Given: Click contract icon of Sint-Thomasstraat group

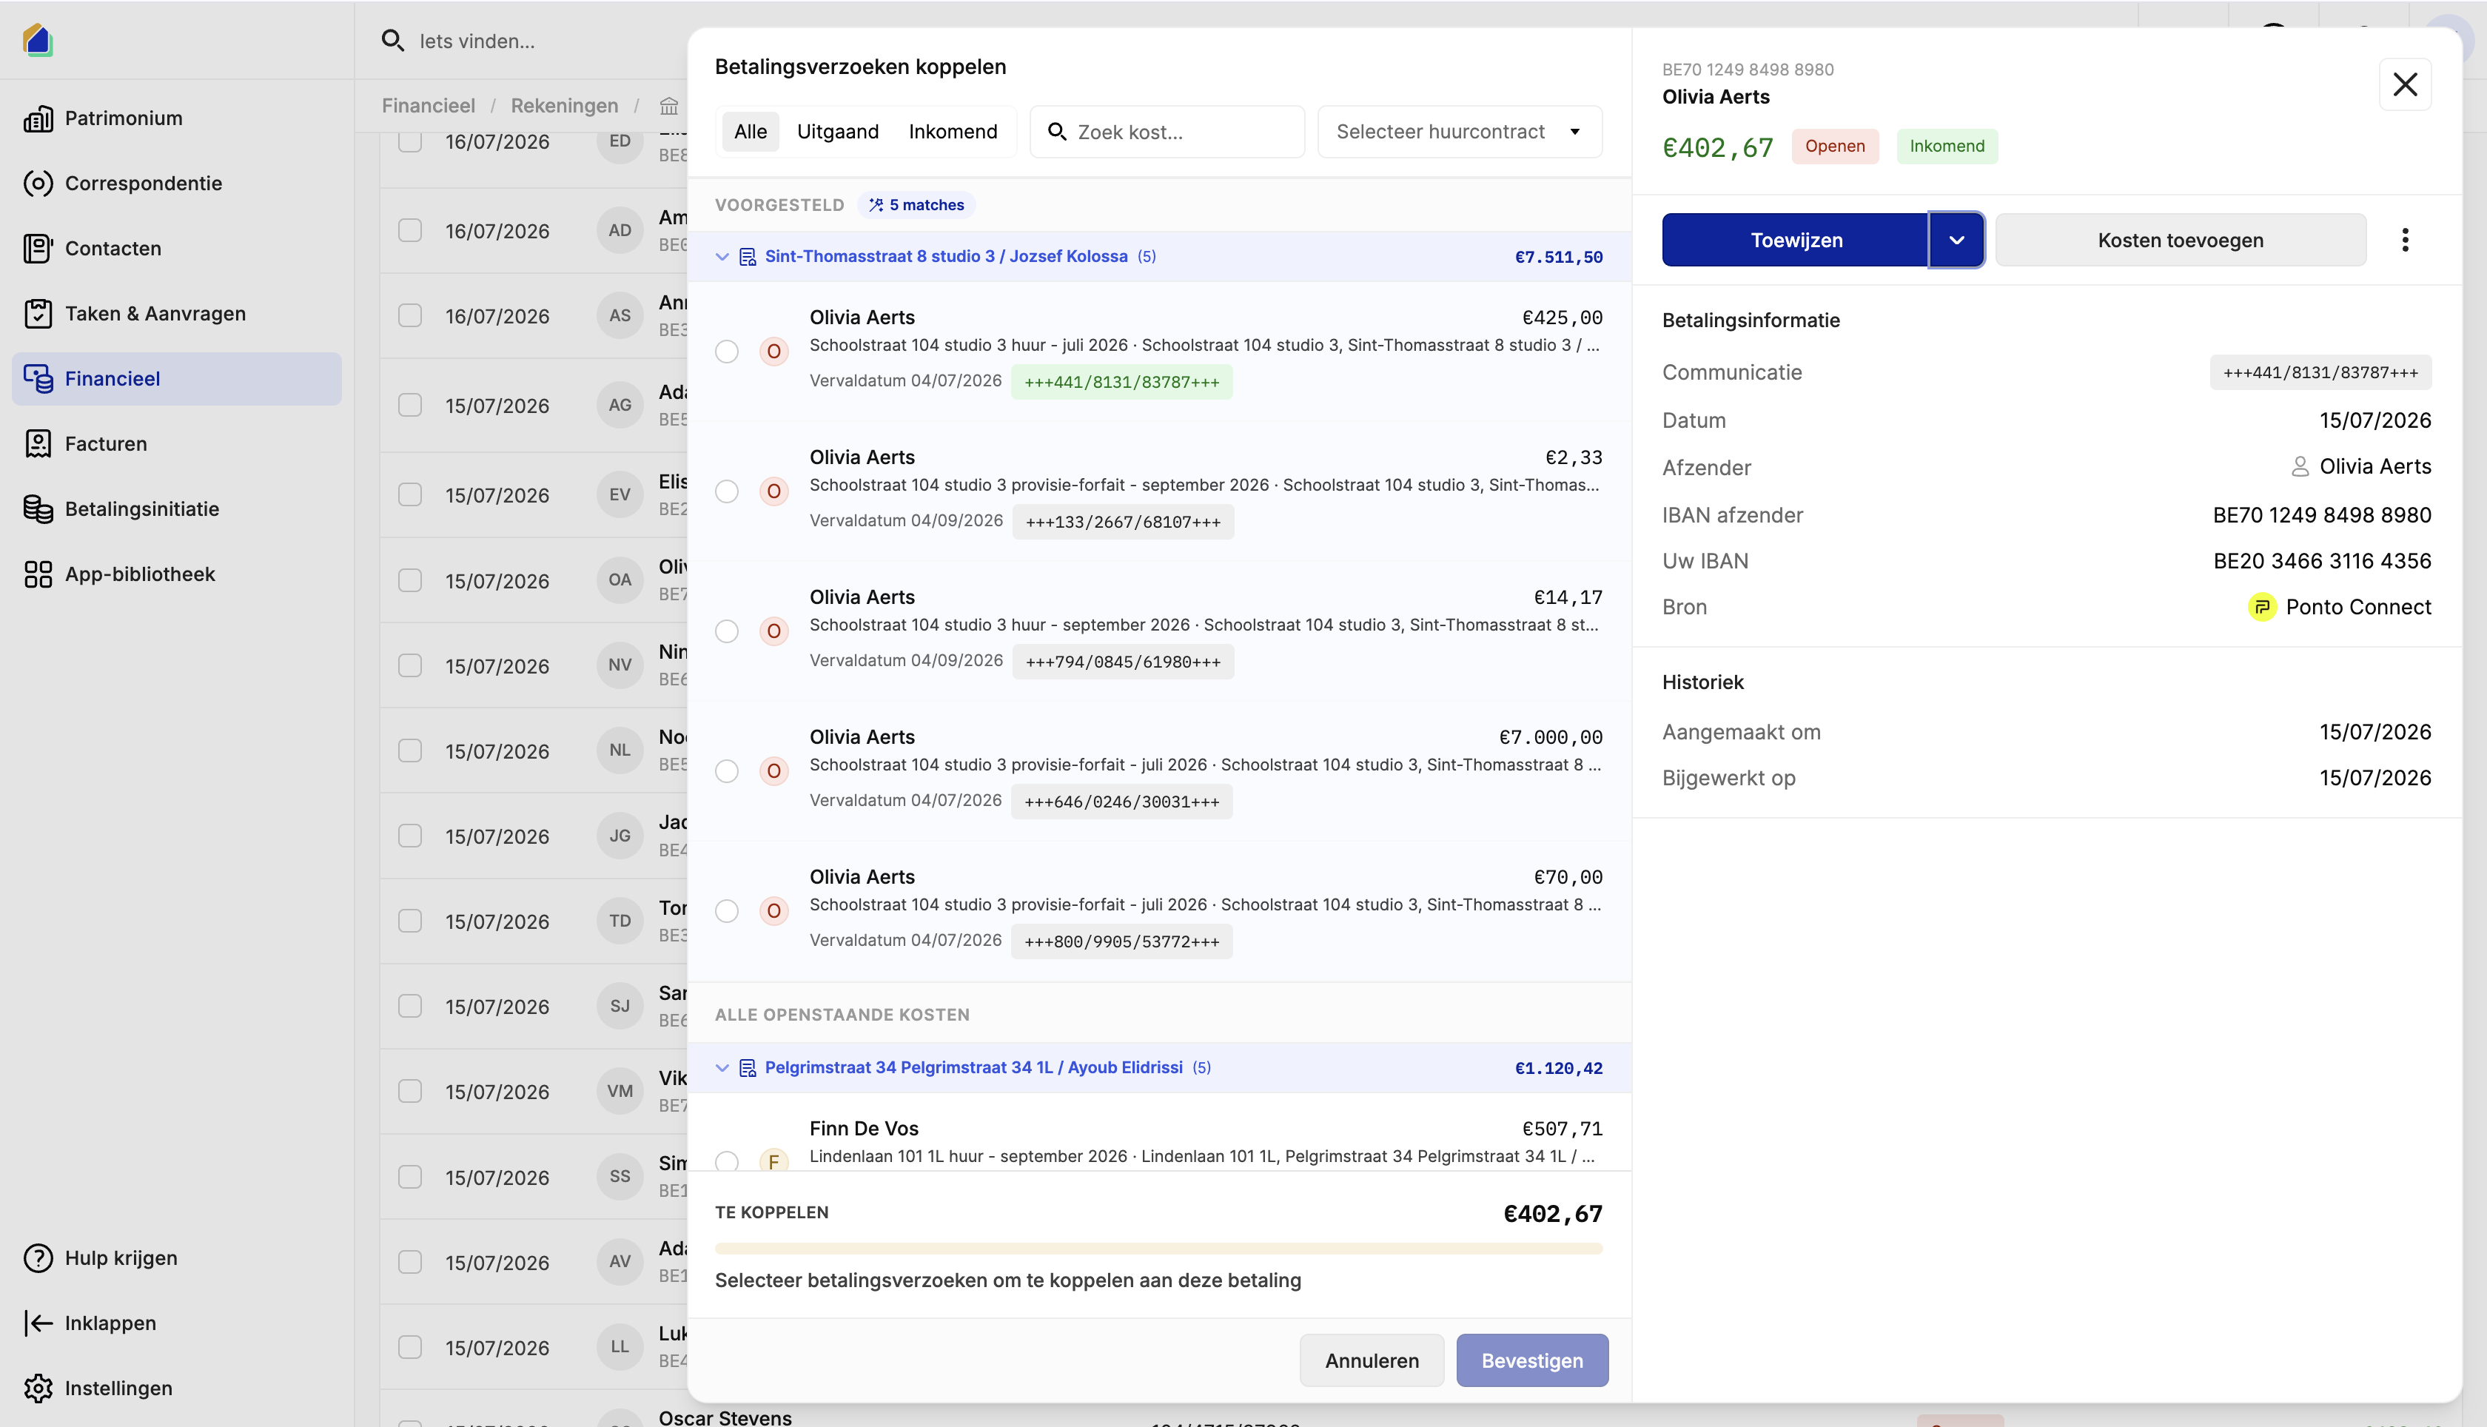Looking at the screenshot, I should click(x=748, y=257).
